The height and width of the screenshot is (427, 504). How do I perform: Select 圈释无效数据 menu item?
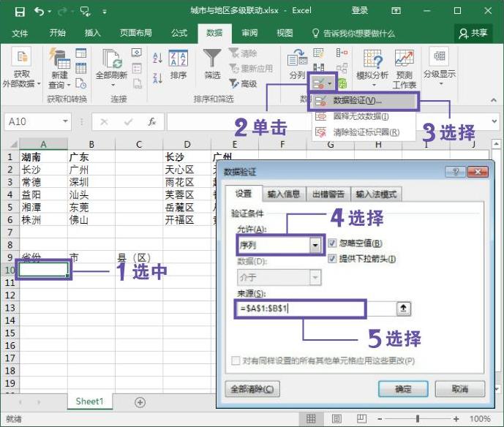click(361, 116)
